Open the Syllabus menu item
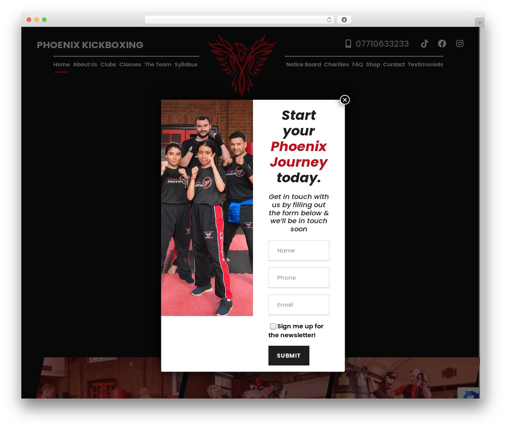Screen dimensions: 506x429 186,65
